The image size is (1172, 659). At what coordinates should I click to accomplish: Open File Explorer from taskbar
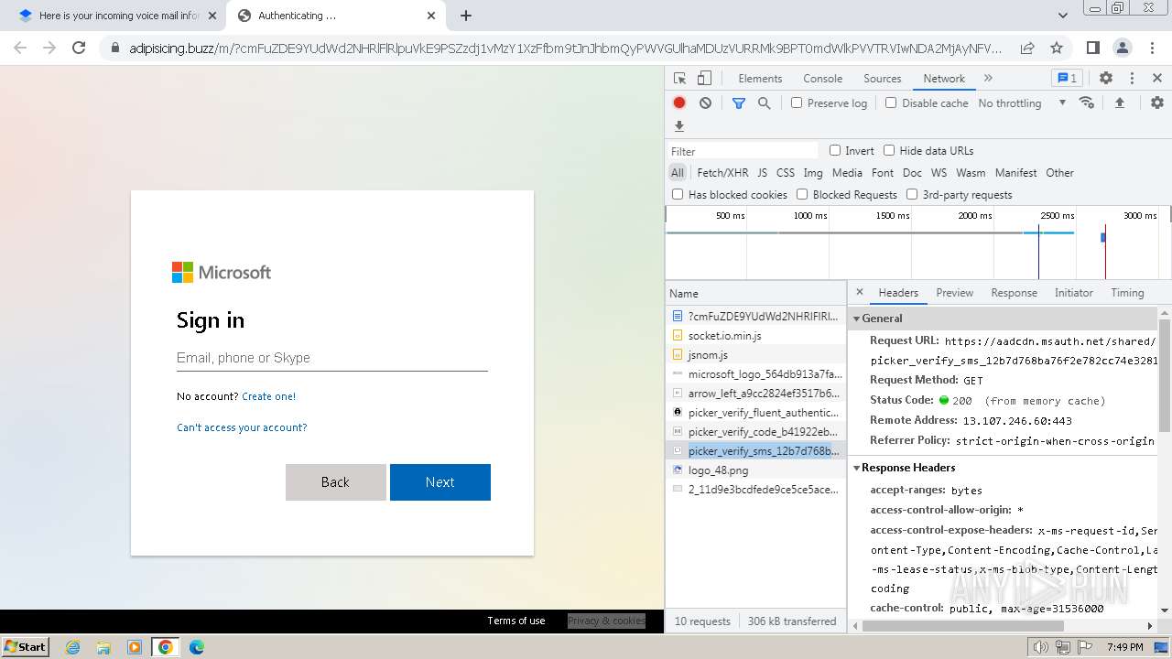tap(103, 647)
